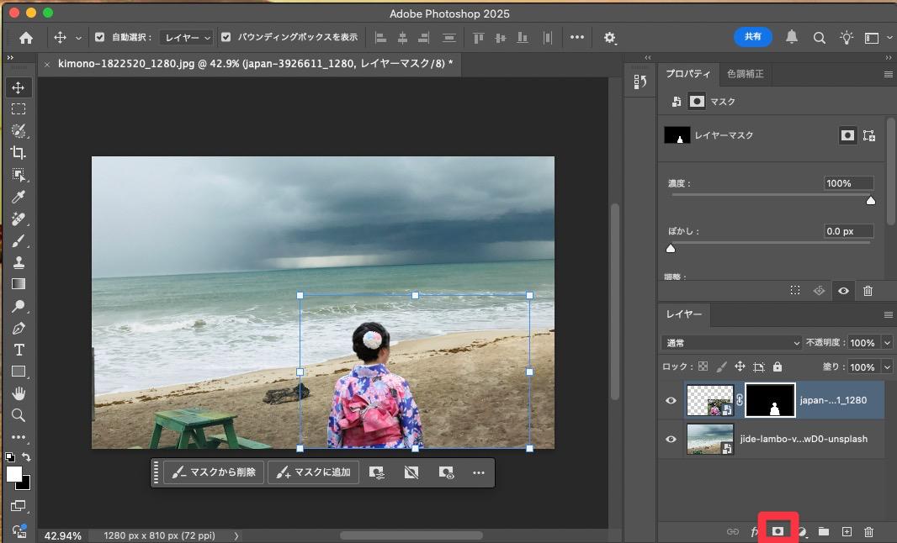Open the Properties panel menu

coord(888,74)
